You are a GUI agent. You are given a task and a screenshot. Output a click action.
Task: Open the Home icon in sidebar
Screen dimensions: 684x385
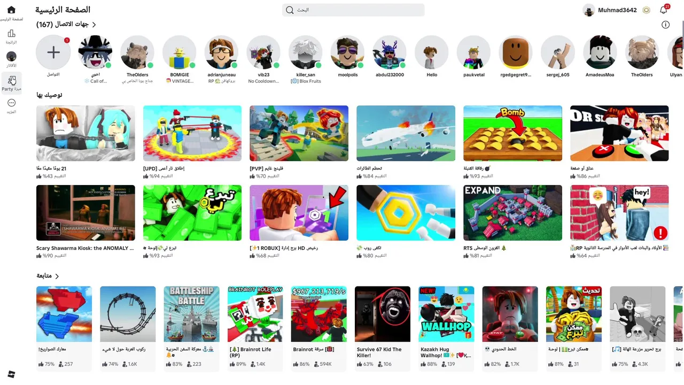11,10
